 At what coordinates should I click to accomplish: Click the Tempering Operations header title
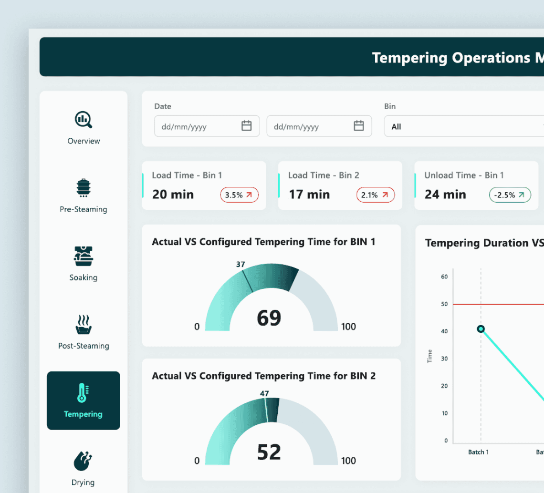click(x=458, y=58)
